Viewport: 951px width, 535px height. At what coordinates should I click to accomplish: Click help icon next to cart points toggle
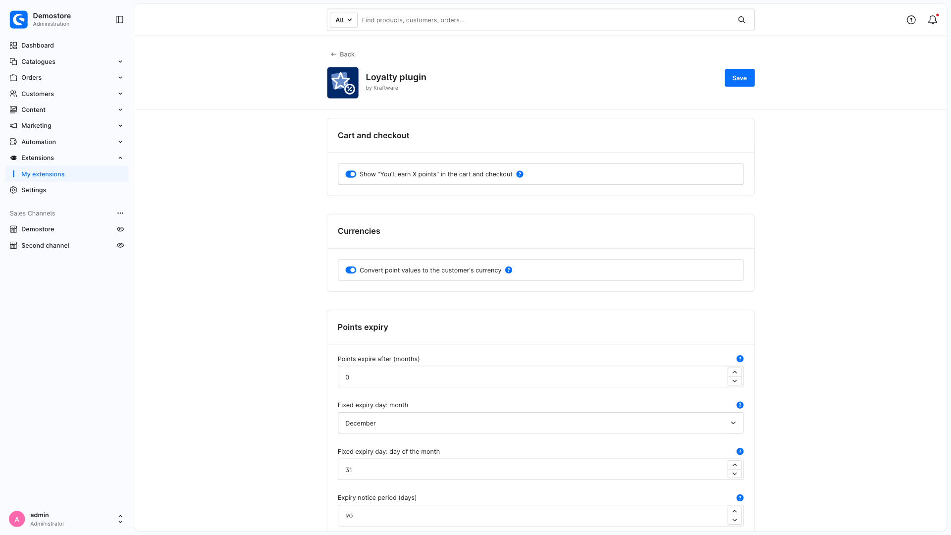point(520,174)
